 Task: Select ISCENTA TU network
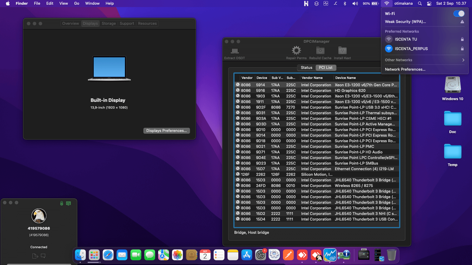(425, 39)
